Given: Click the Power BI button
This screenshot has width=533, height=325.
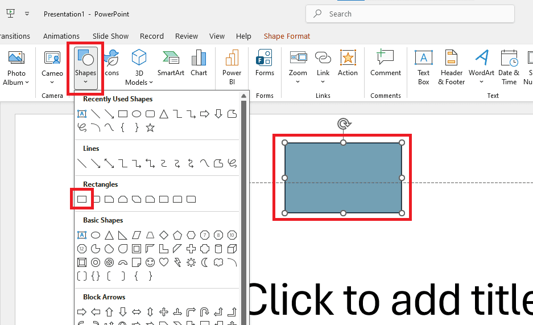Looking at the screenshot, I should coord(232,67).
